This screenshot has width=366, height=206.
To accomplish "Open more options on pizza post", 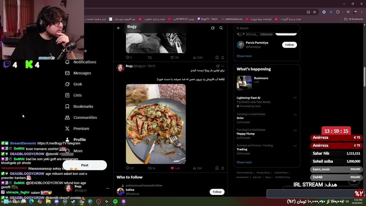I will tap(223, 66).
